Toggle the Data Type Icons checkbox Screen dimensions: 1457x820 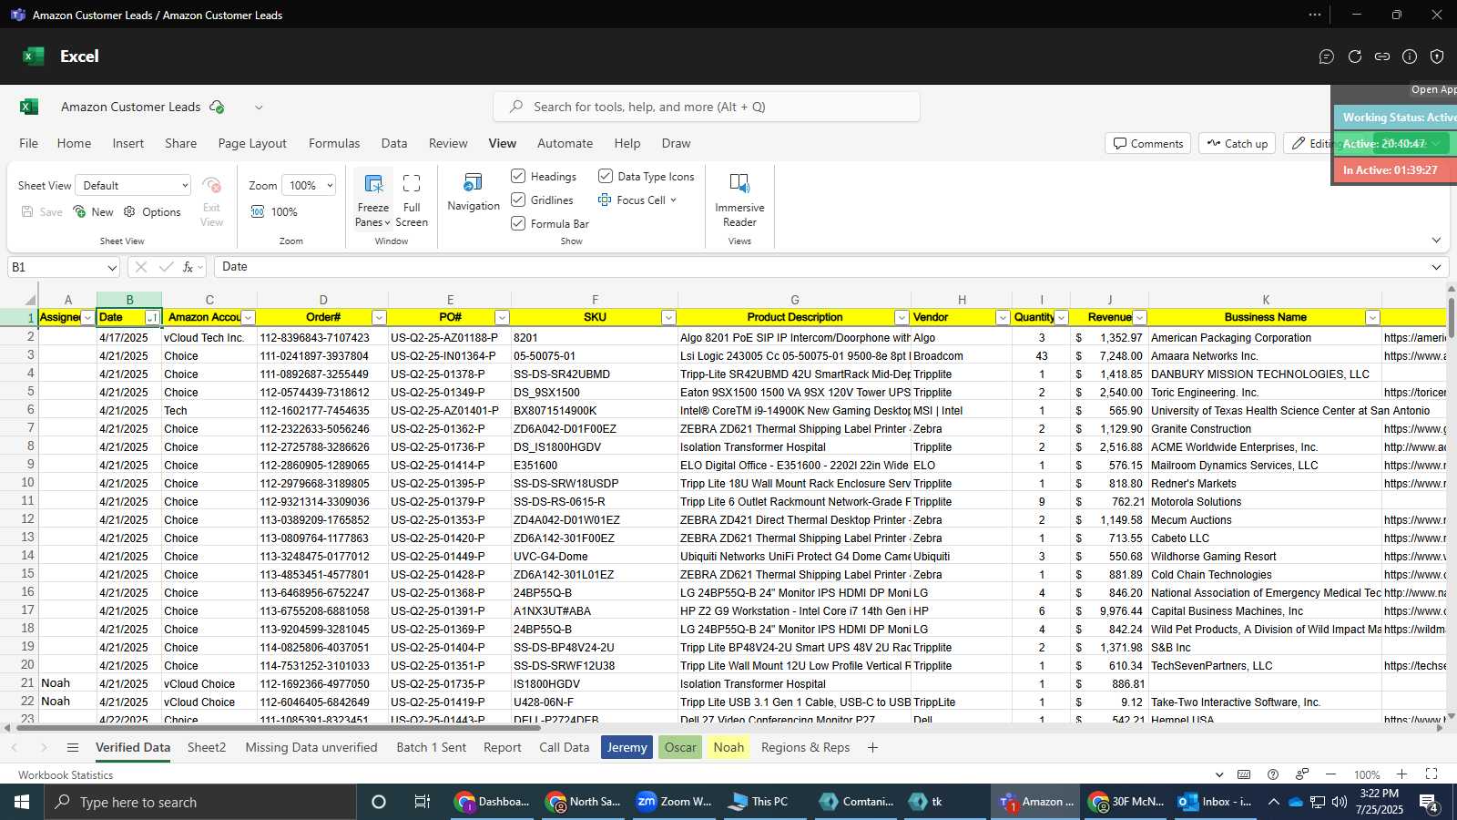tap(606, 176)
